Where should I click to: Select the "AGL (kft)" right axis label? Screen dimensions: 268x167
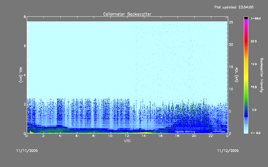coord(237,75)
